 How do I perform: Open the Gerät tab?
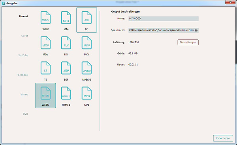pos(24,36)
